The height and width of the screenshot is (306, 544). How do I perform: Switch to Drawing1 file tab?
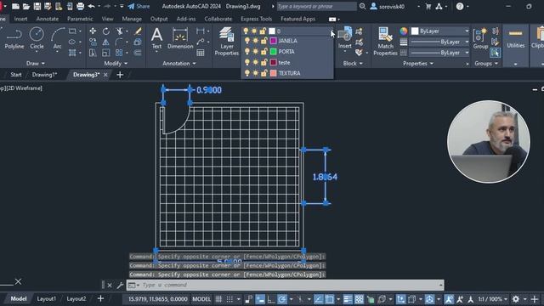pos(44,75)
